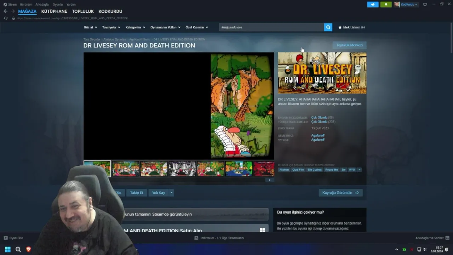Open the Windows Start button
Image resolution: width=453 pixels, height=255 pixels.
(7, 249)
